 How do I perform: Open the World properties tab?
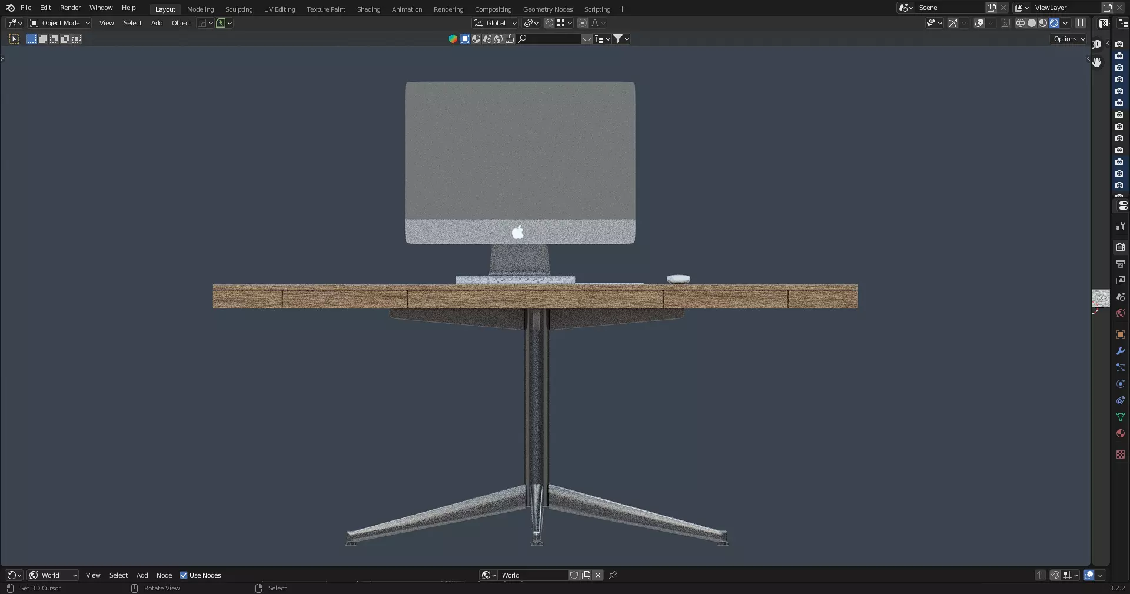coord(1121,313)
